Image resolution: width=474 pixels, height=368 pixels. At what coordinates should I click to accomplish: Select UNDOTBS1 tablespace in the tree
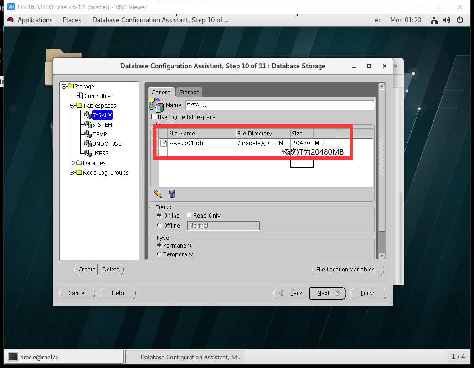[107, 144]
